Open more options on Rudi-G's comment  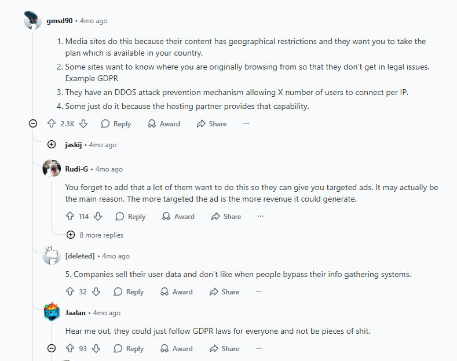[261, 216]
